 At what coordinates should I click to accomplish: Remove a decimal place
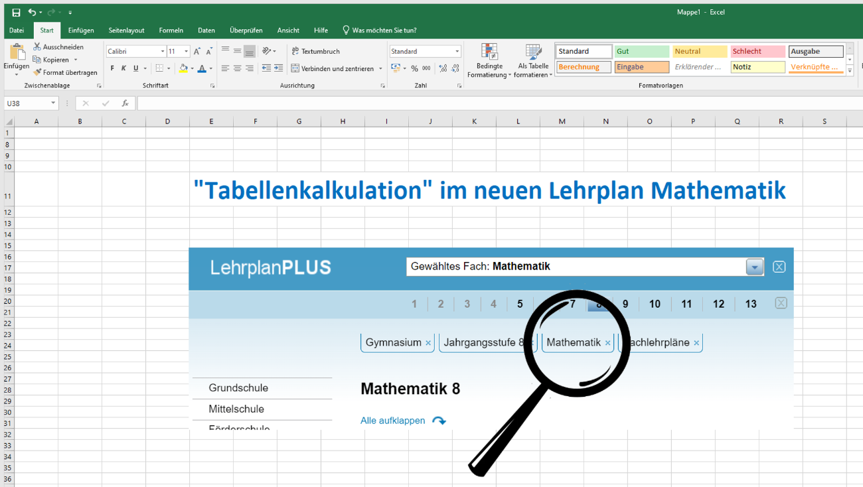[455, 68]
